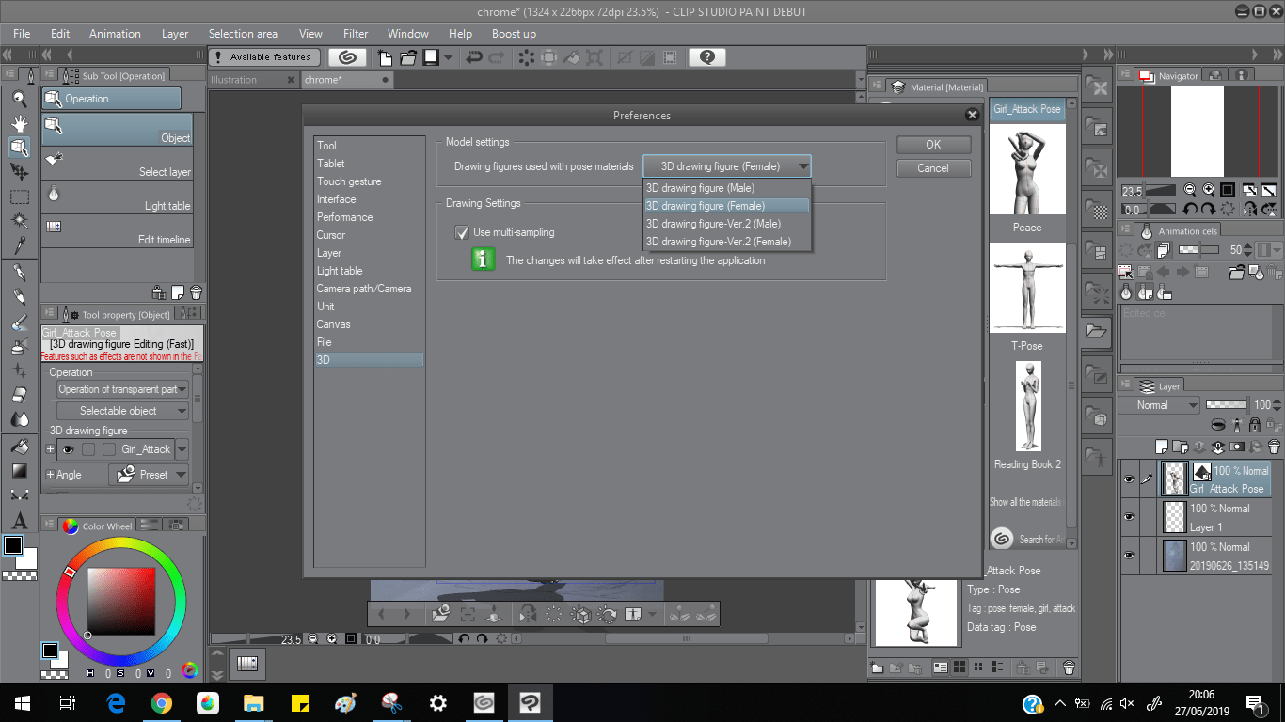This screenshot has height=722, width=1285.
Task: Click the Undo arrow in command bar
Action: pos(474,57)
